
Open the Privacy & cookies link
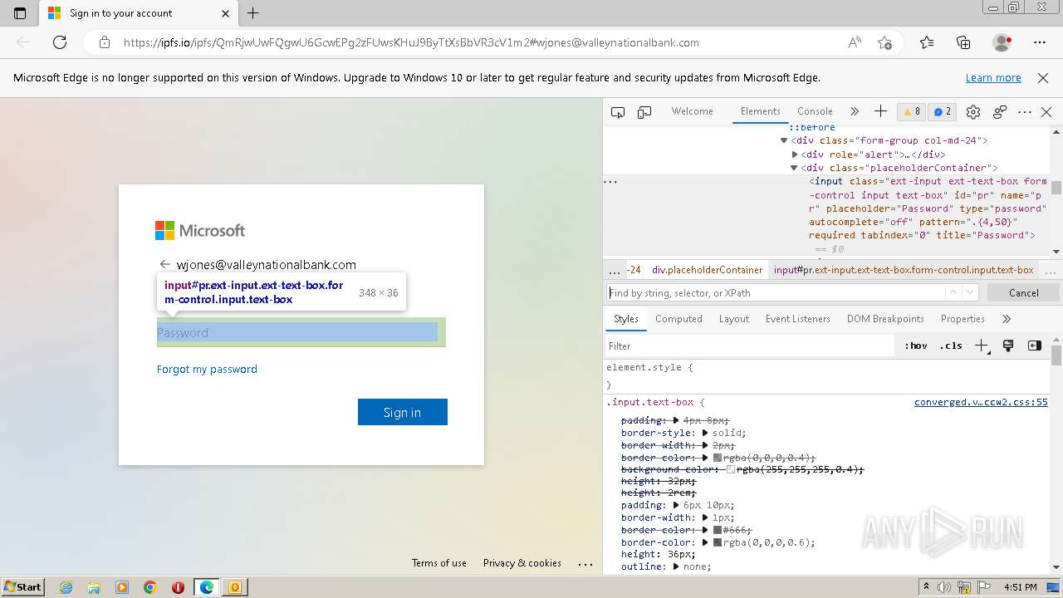tap(522, 563)
